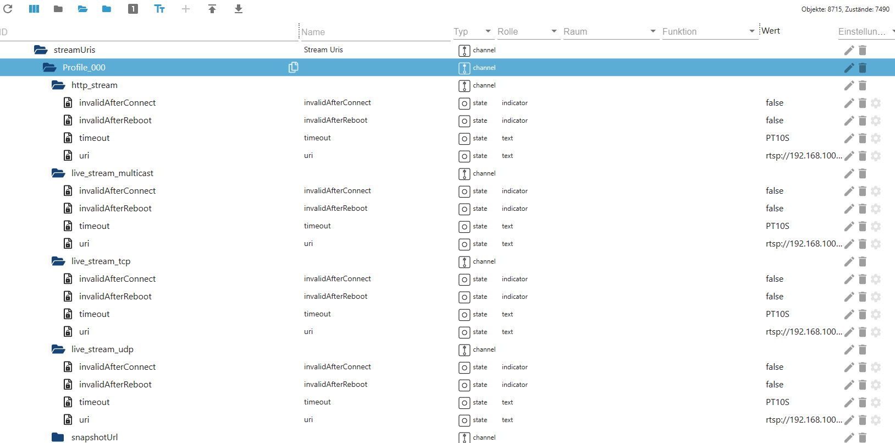895x443 pixels.
Task: Delete the live_stream_udp uri trash icon
Action: tap(863, 420)
